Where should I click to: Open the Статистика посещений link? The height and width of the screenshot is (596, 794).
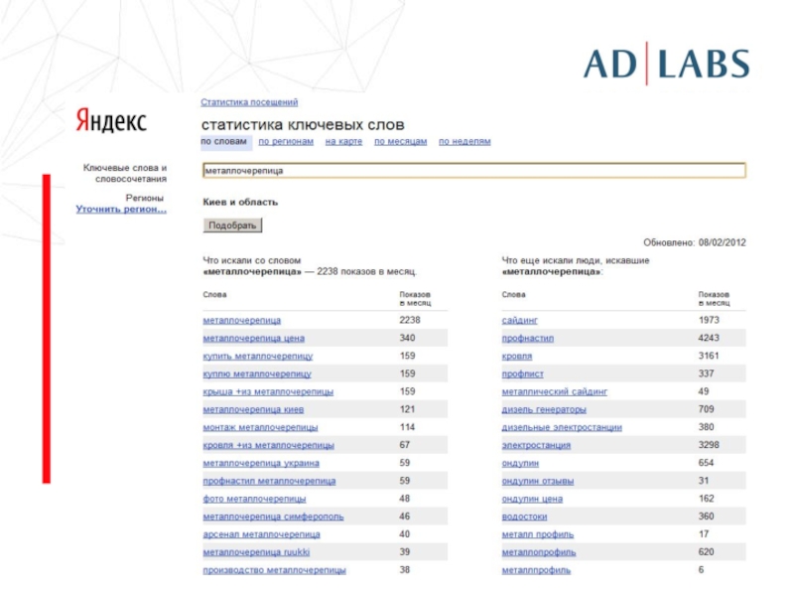tap(249, 102)
